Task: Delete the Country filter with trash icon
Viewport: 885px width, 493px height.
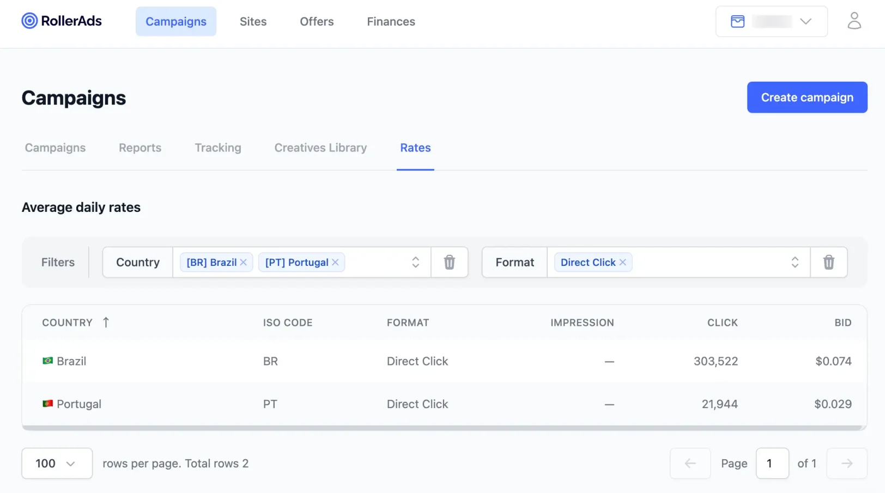Action: pos(449,263)
